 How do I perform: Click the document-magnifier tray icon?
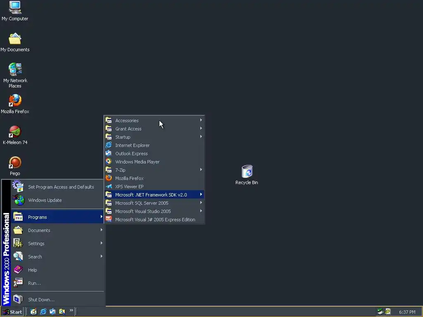coord(388,312)
